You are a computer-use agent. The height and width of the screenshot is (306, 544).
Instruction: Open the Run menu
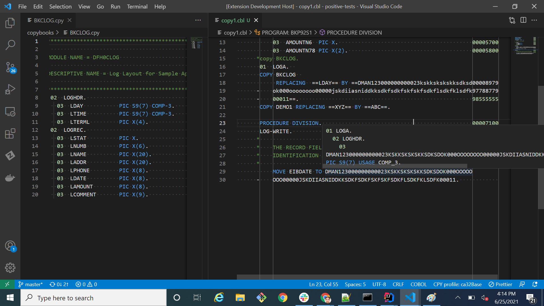click(115, 6)
